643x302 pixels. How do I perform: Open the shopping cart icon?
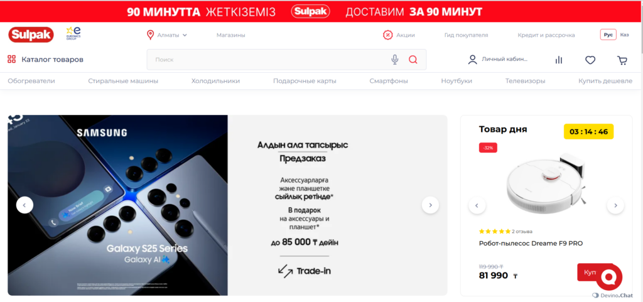coord(622,60)
